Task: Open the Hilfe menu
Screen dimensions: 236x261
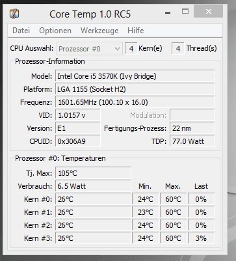Action: point(135,31)
